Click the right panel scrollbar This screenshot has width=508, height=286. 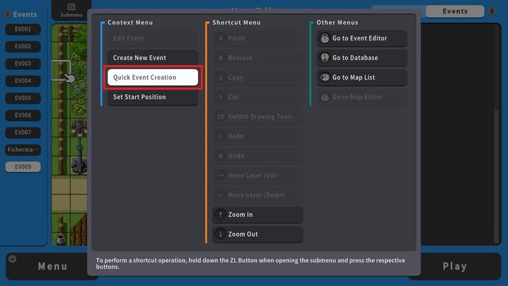point(496,176)
